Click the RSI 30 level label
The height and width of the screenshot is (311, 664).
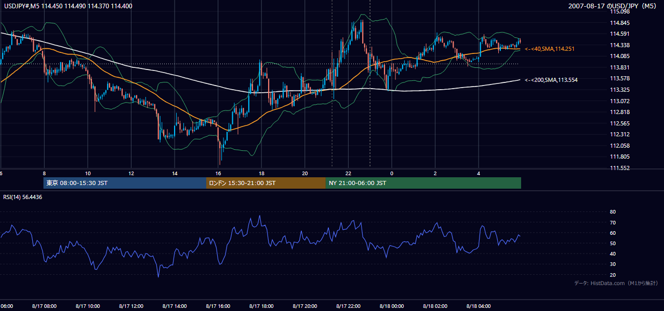(613, 264)
